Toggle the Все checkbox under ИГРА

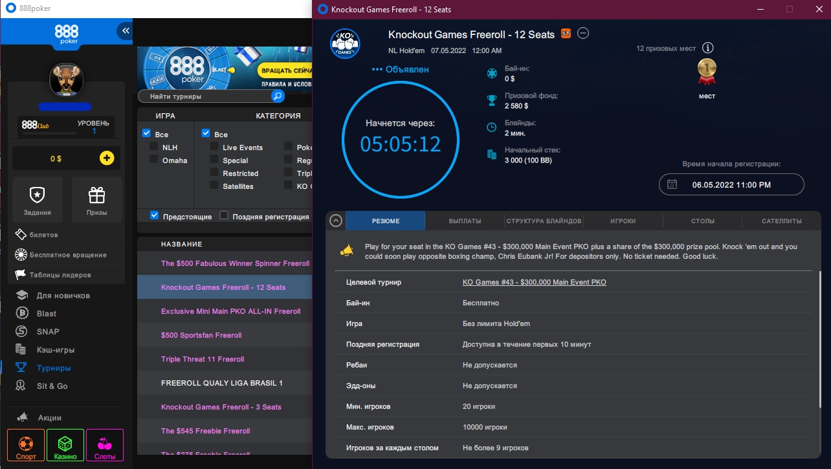click(147, 134)
